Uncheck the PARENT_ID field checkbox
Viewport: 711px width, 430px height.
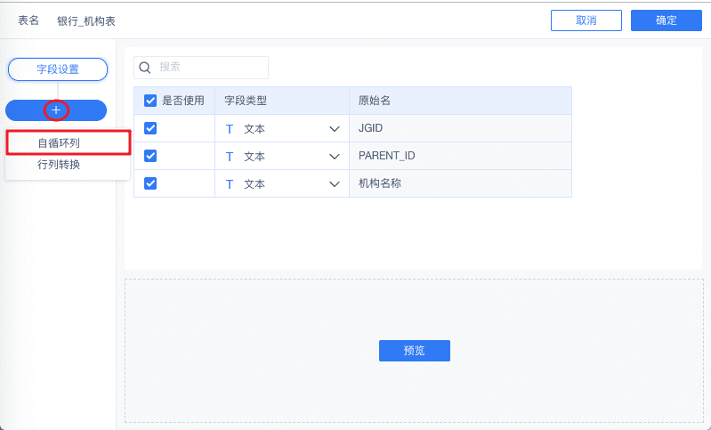click(150, 156)
